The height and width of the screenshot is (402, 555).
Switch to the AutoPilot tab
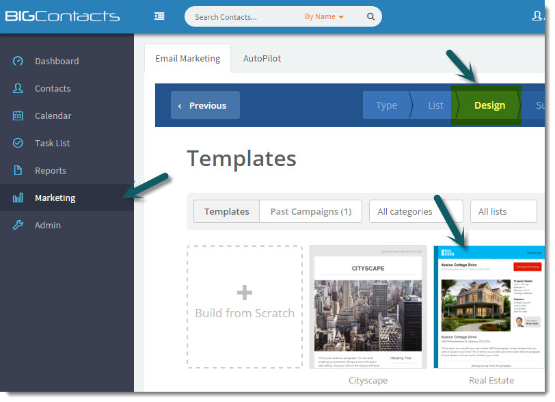click(x=262, y=58)
